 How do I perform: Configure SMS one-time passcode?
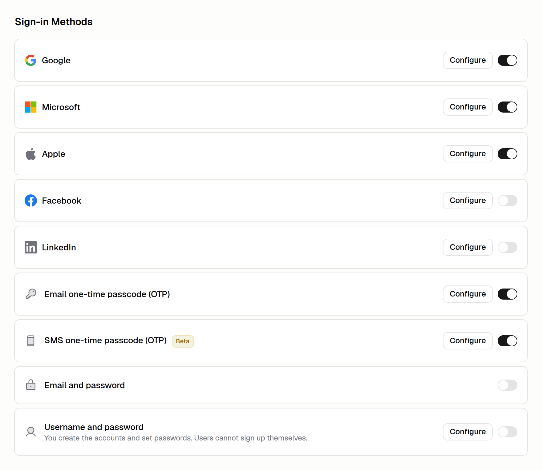[x=468, y=341]
